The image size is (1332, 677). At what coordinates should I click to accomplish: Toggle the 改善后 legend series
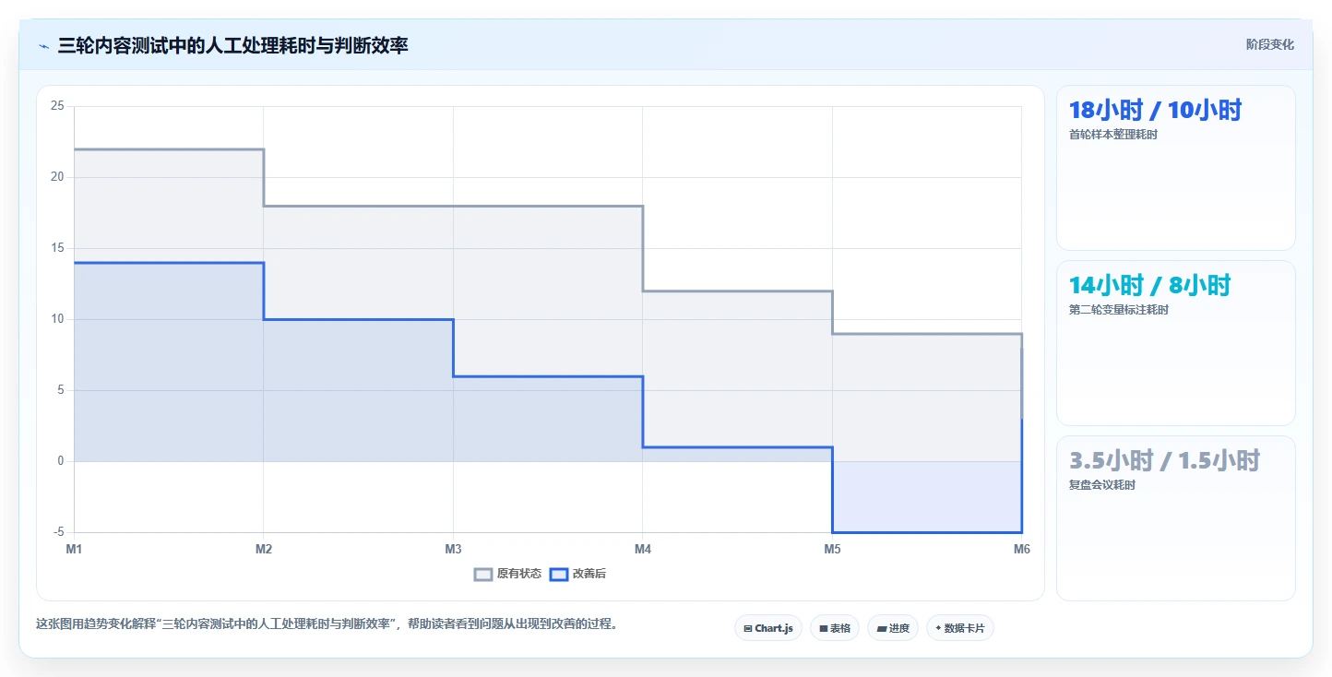[x=577, y=574]
